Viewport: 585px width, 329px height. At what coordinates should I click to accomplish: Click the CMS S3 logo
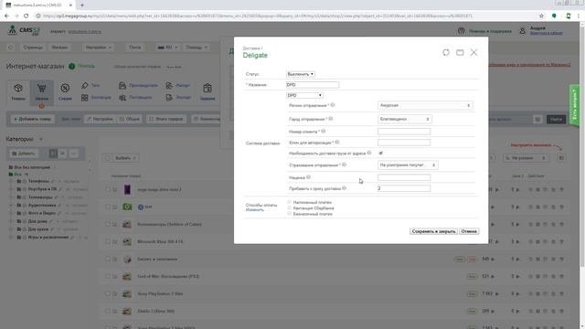[x=24, y=30]
